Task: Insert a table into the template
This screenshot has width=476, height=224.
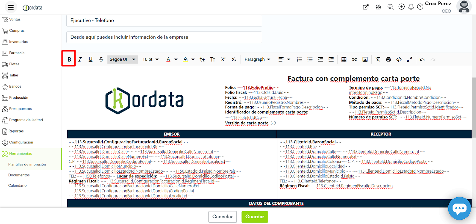Action: coord(344,59)
